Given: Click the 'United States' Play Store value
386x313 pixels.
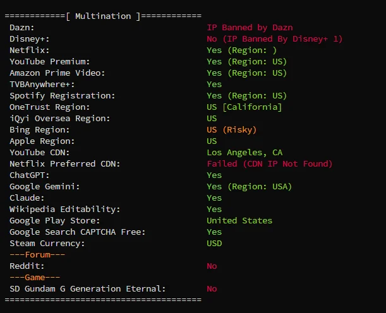Looking at the screenshot, I should tap(239, 221).
